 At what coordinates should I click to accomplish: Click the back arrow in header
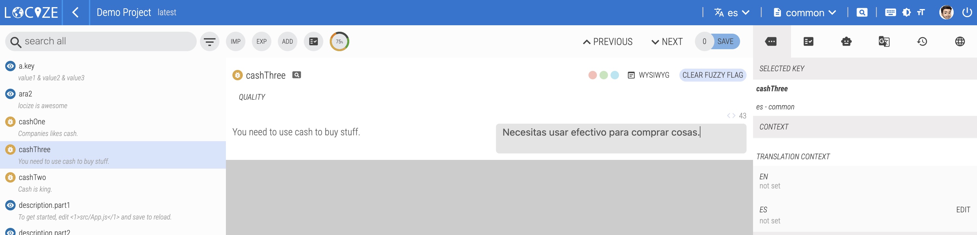pyautogui.click(x=76, y=13)
